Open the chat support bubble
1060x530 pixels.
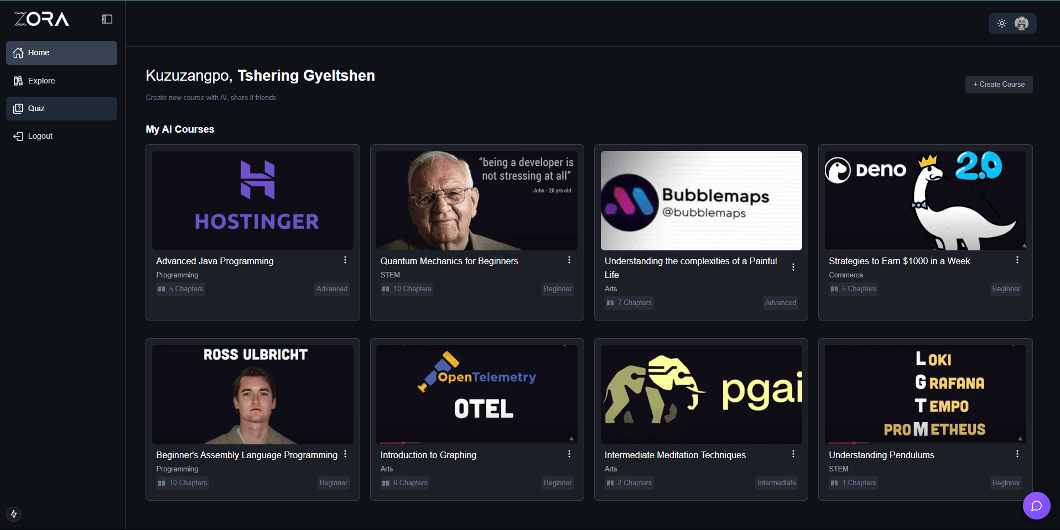tap(1036, 506)
